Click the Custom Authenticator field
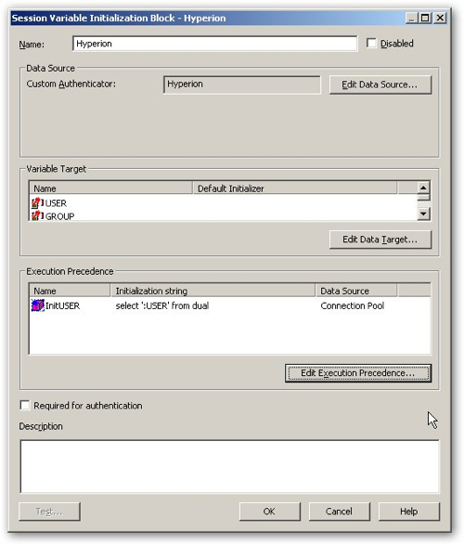464x545 pixels. click(x=241, y=84)
